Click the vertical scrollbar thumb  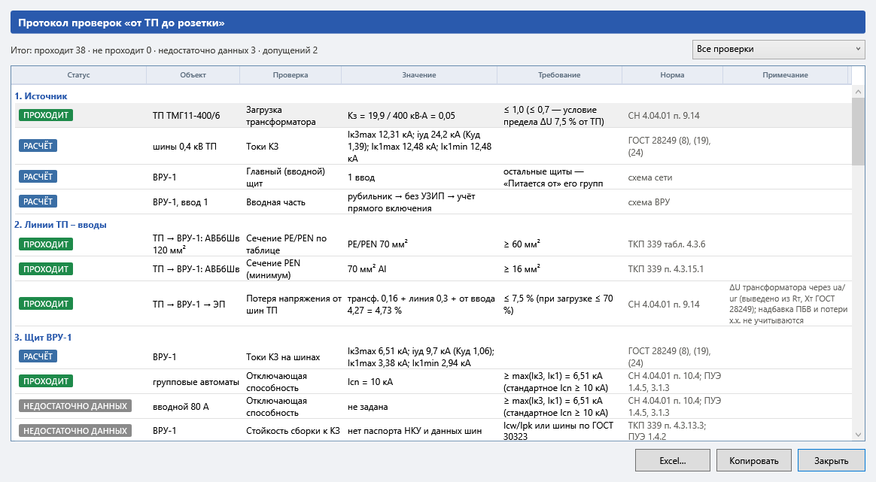tap(858, 132)
